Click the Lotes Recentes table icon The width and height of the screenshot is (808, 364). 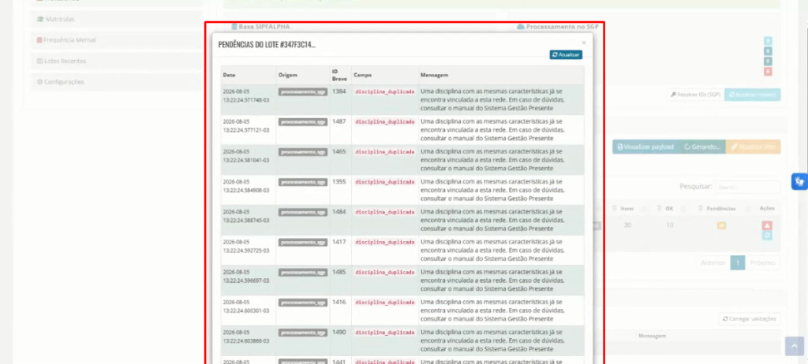click(39, 61)
